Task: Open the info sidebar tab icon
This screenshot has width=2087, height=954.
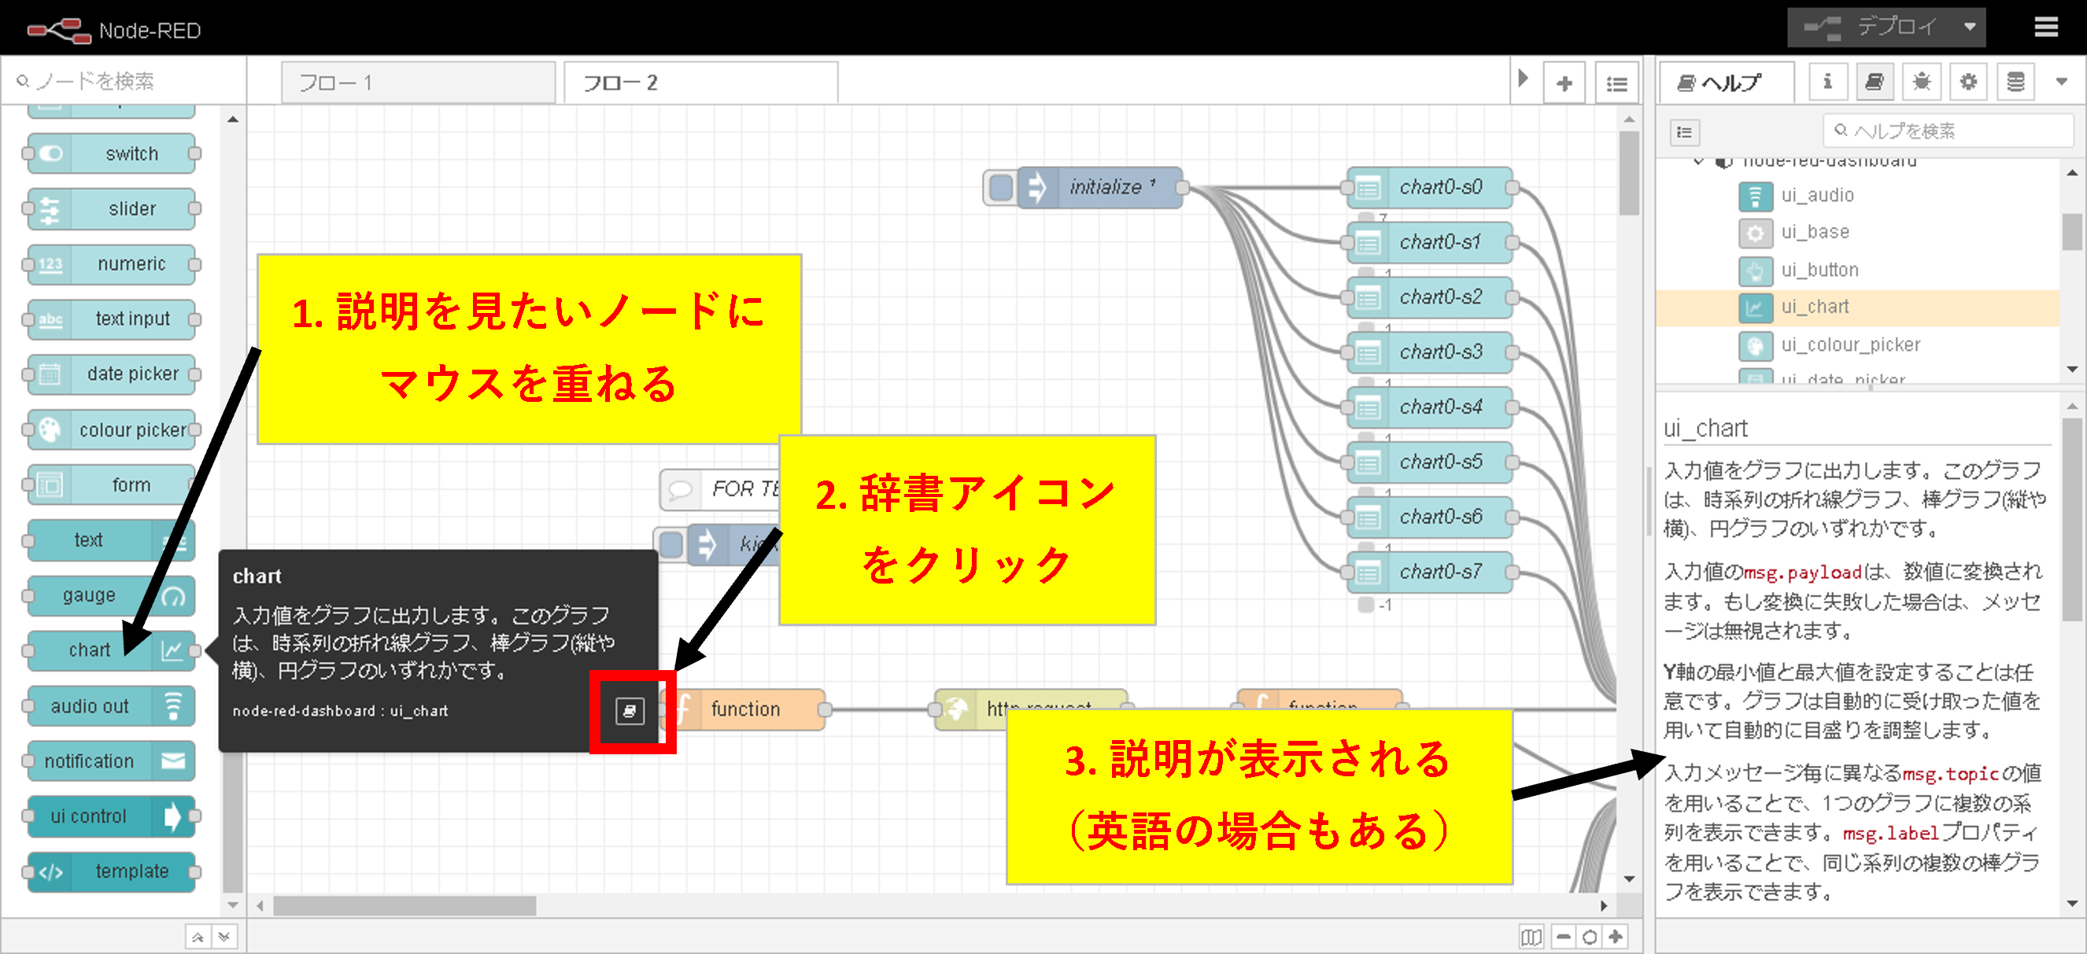Action: click(1827, 82)
